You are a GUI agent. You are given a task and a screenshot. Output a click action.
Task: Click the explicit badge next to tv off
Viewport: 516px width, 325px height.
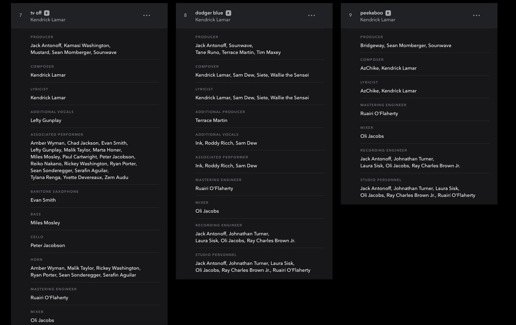pos(46,13)
